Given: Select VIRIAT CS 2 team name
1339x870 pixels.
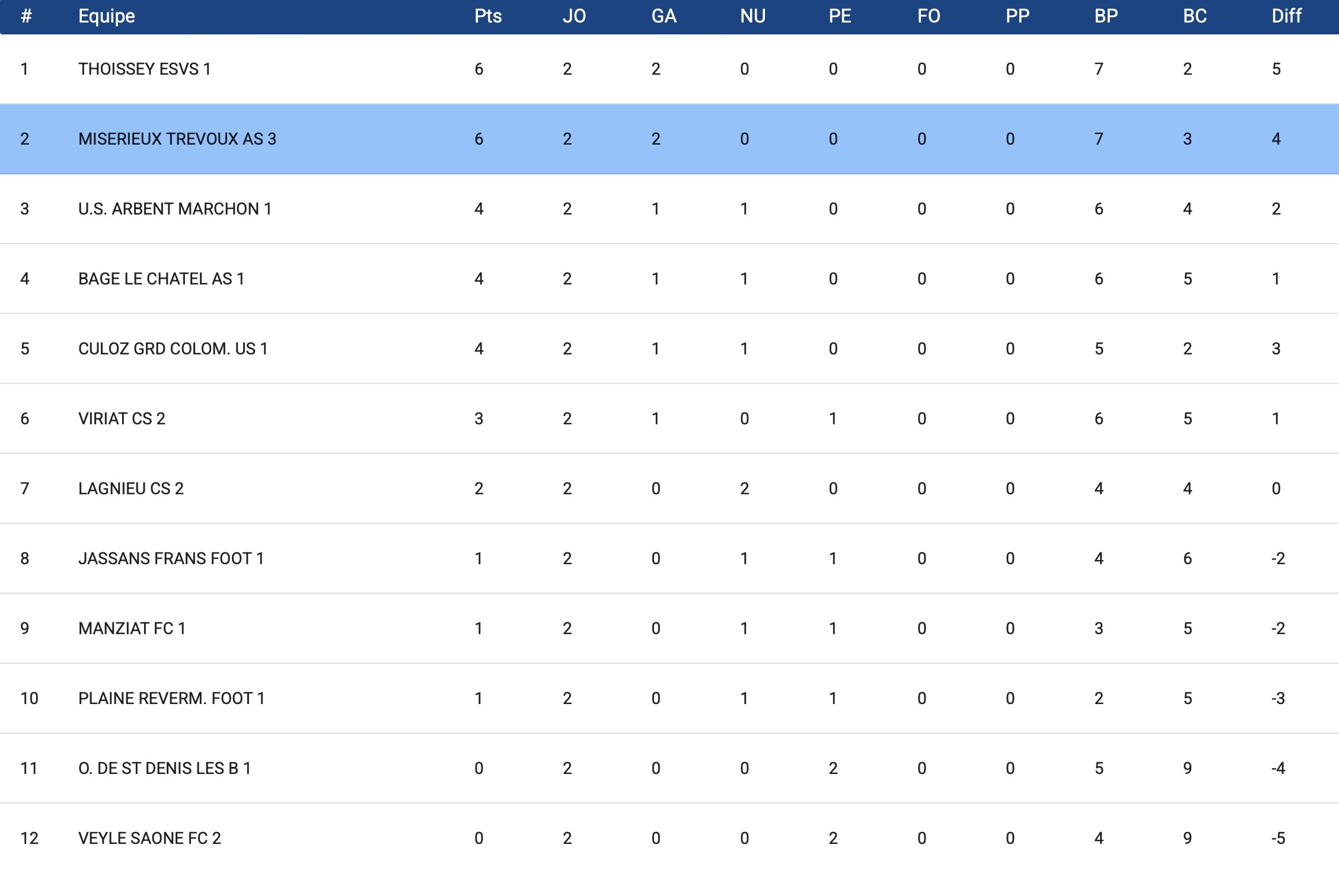Looking at the screenshot, I should point(122,419).
